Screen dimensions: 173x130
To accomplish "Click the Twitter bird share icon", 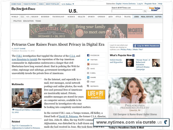I will pyautogui.click(x=88, y=60).
